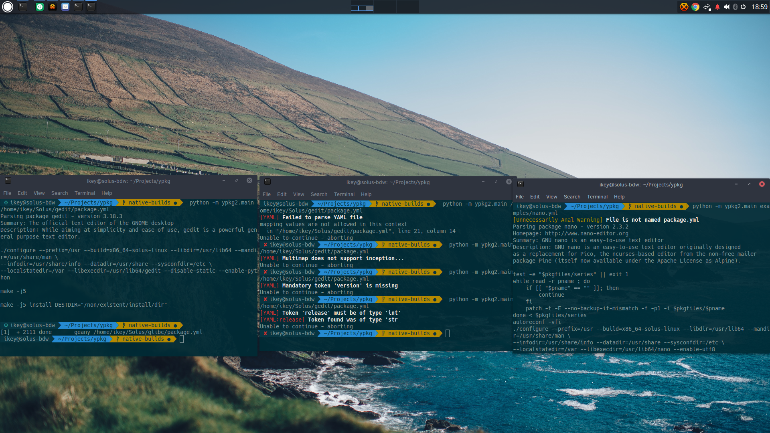Screen dimensions: 770x433
Task: Open the VPN network connection indicator
Action: (x=707, y=7)
